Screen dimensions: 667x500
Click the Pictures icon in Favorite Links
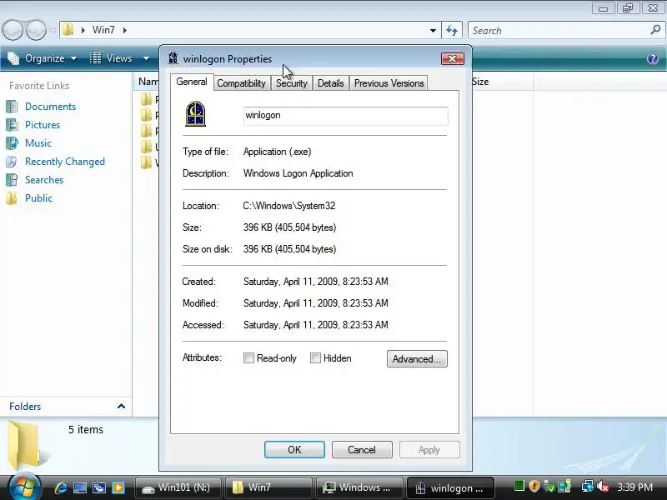12,124
